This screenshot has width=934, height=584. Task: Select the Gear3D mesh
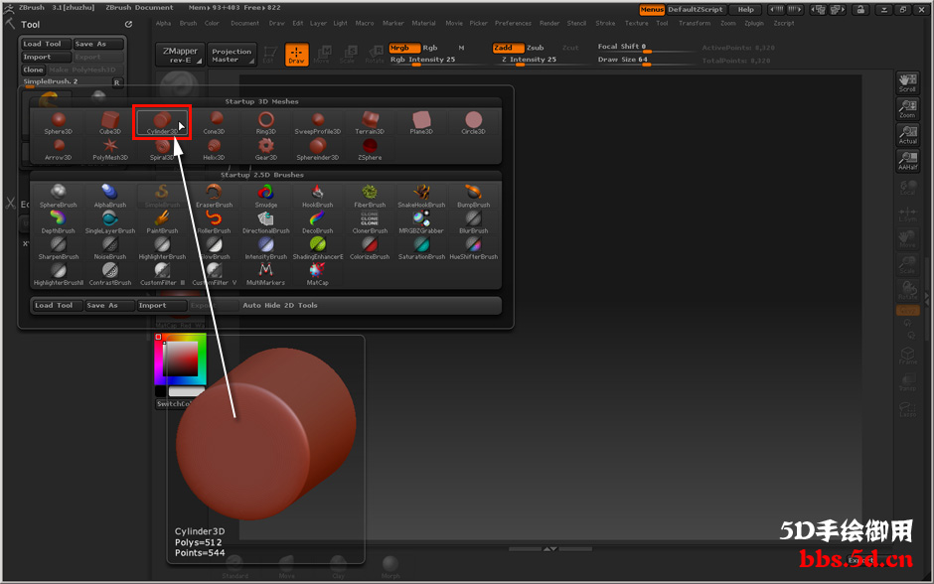click(x=265, y=149)
